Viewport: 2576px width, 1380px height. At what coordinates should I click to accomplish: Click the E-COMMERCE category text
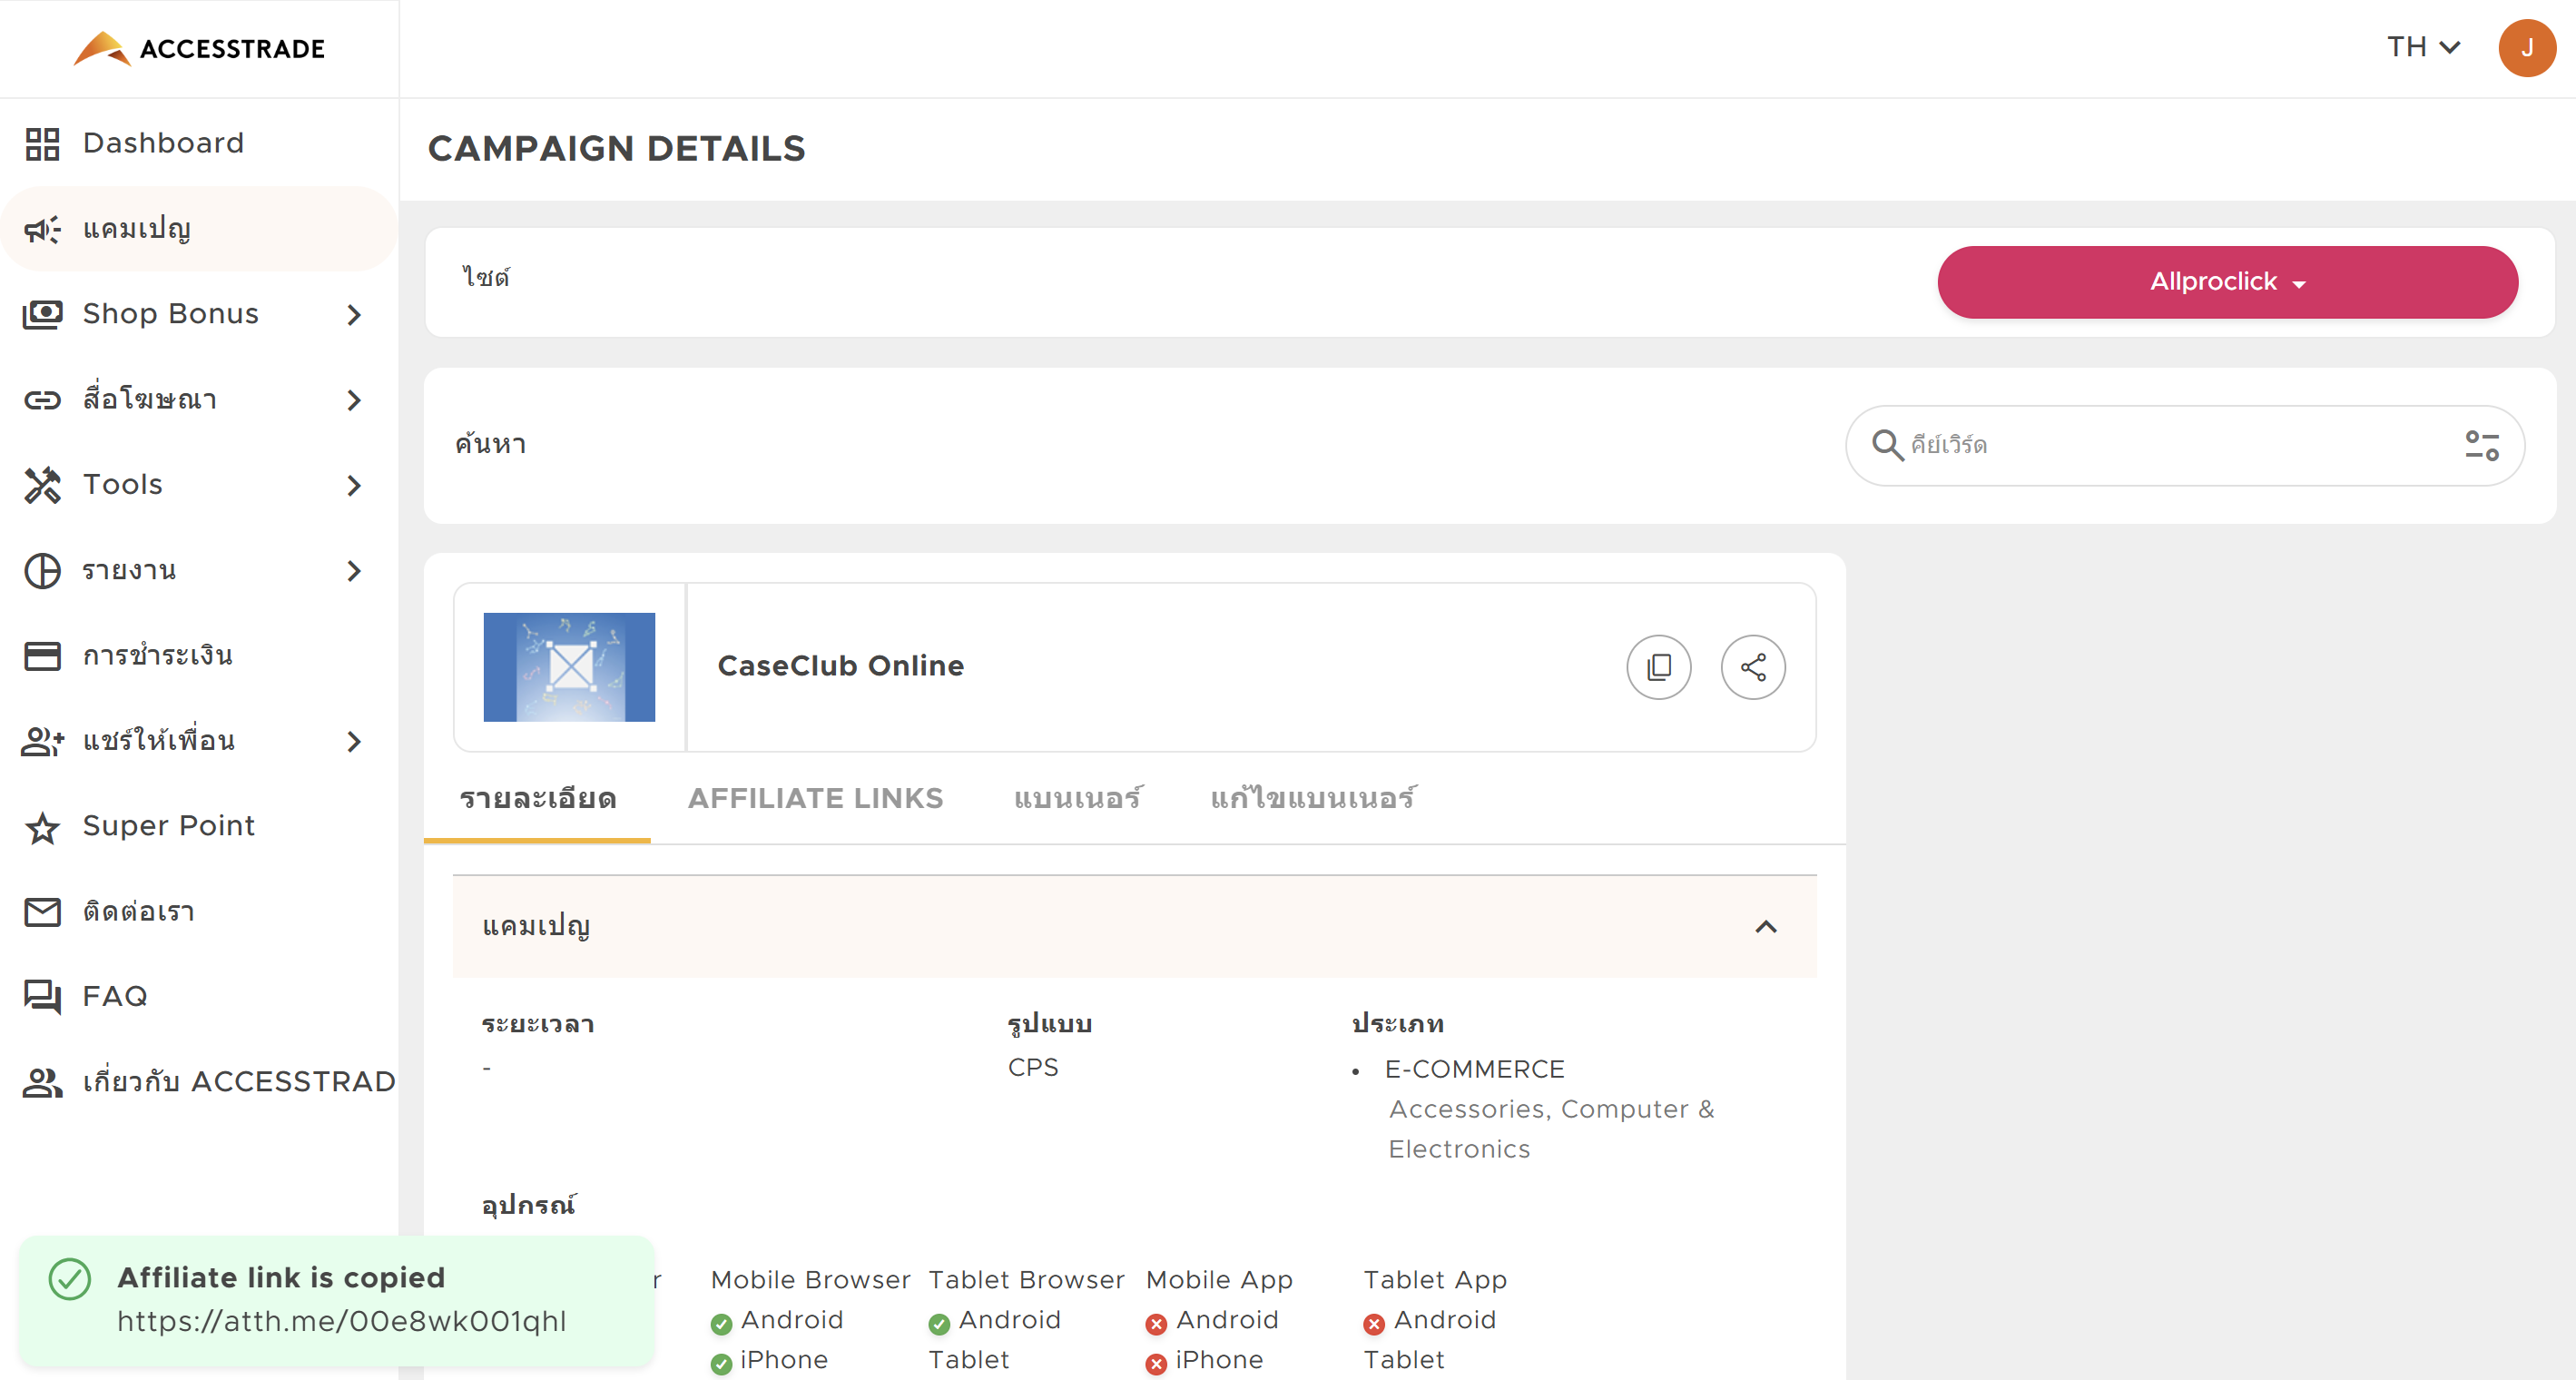[1474, 1070]
